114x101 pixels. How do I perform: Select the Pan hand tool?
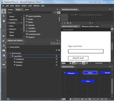tap(4, 21)
